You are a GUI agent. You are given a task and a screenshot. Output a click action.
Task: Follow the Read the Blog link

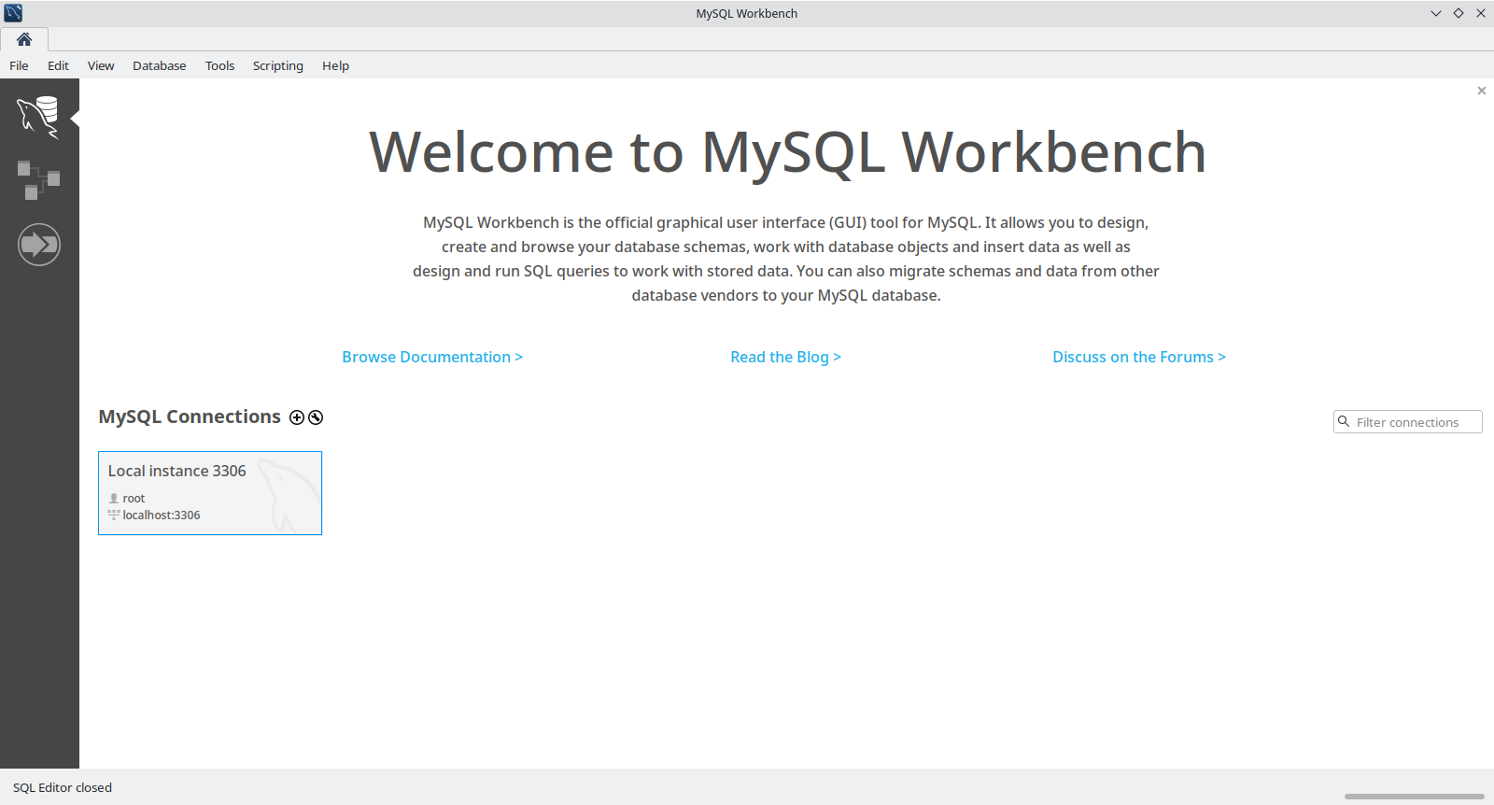pos(785,357)
